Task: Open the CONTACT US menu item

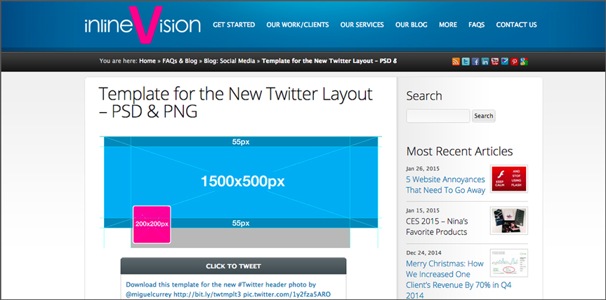Action: (x=516, y=25)
